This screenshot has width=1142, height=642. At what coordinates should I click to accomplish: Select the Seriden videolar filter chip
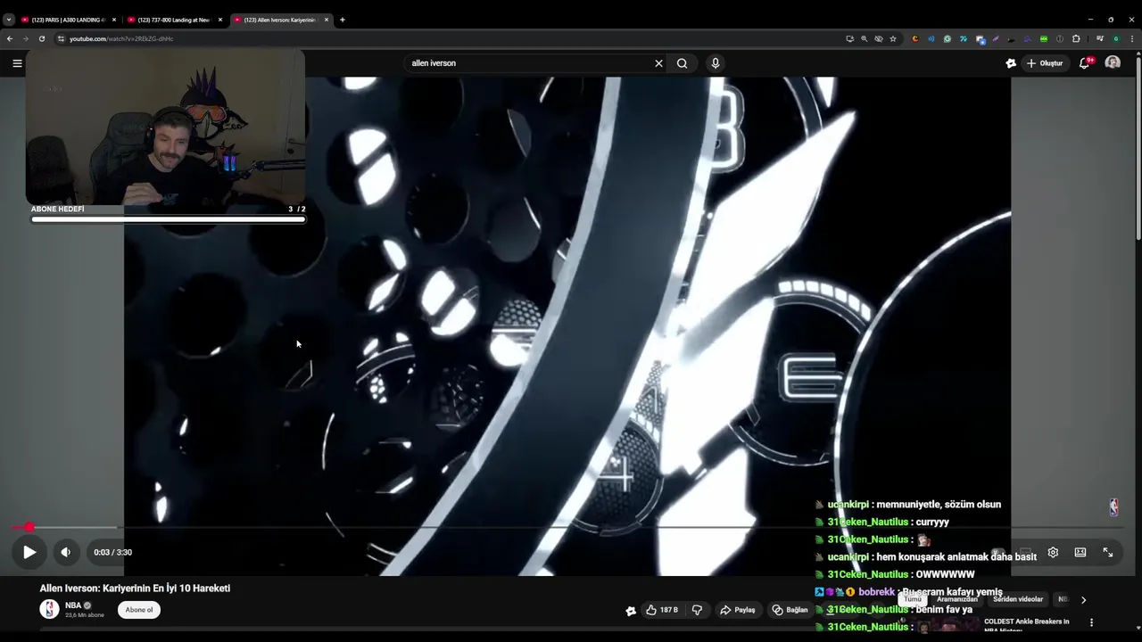click(x=1018, y=599)
